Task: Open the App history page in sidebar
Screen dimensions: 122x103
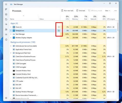Action: point(6,20)
